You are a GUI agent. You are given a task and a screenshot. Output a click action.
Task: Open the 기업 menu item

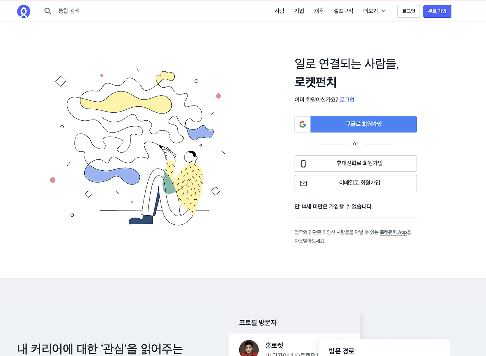[x=299, y=11]
